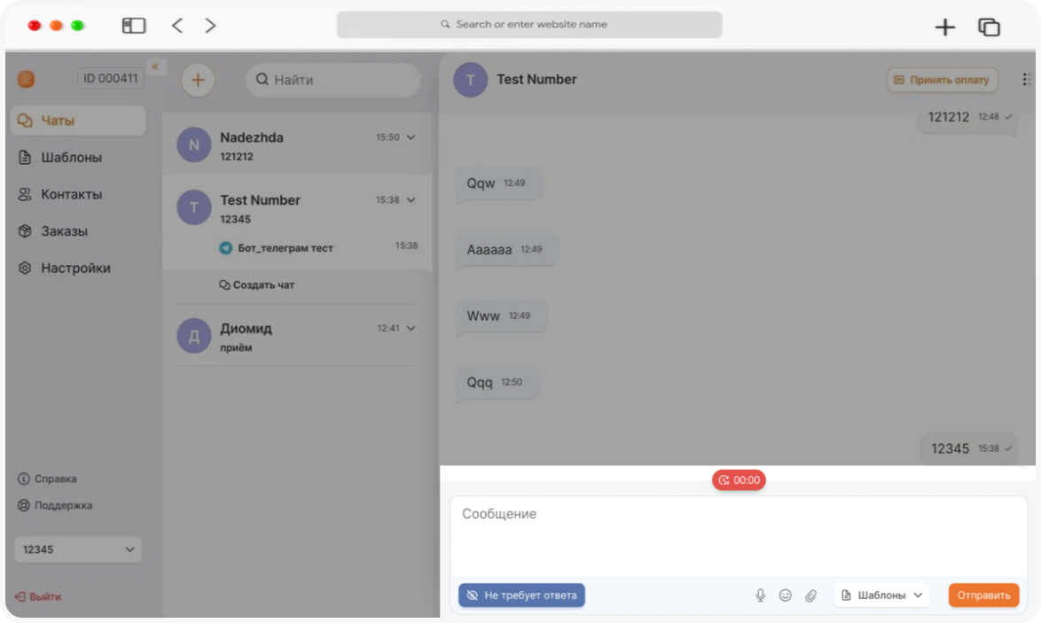This screenshot has width=1041, height=623.
Task: Click the Создать чат link
Action: coord(257,284)
